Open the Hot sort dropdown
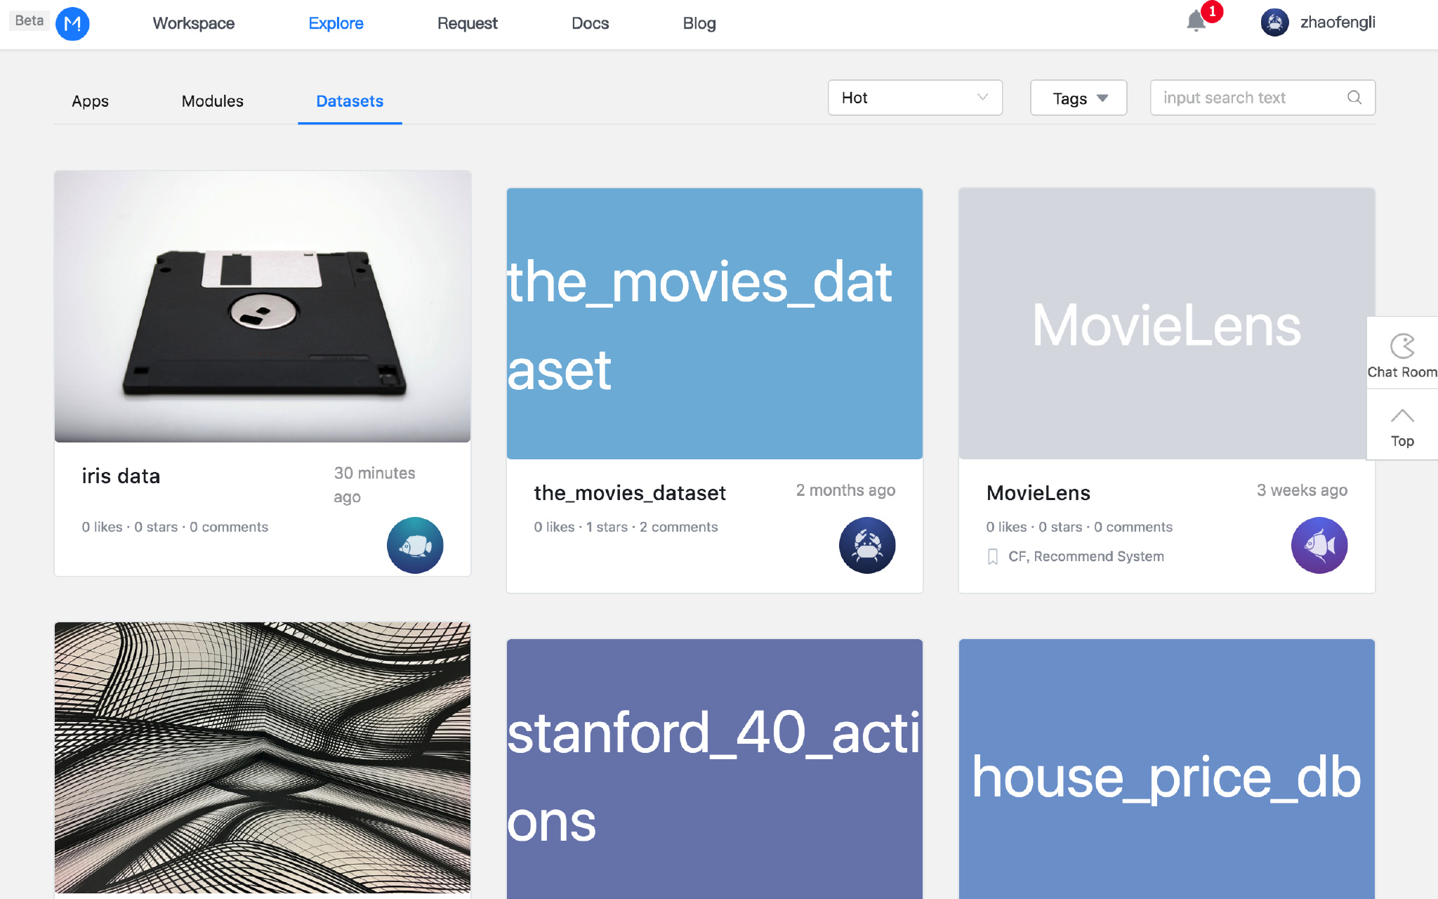 click(915, 98)
